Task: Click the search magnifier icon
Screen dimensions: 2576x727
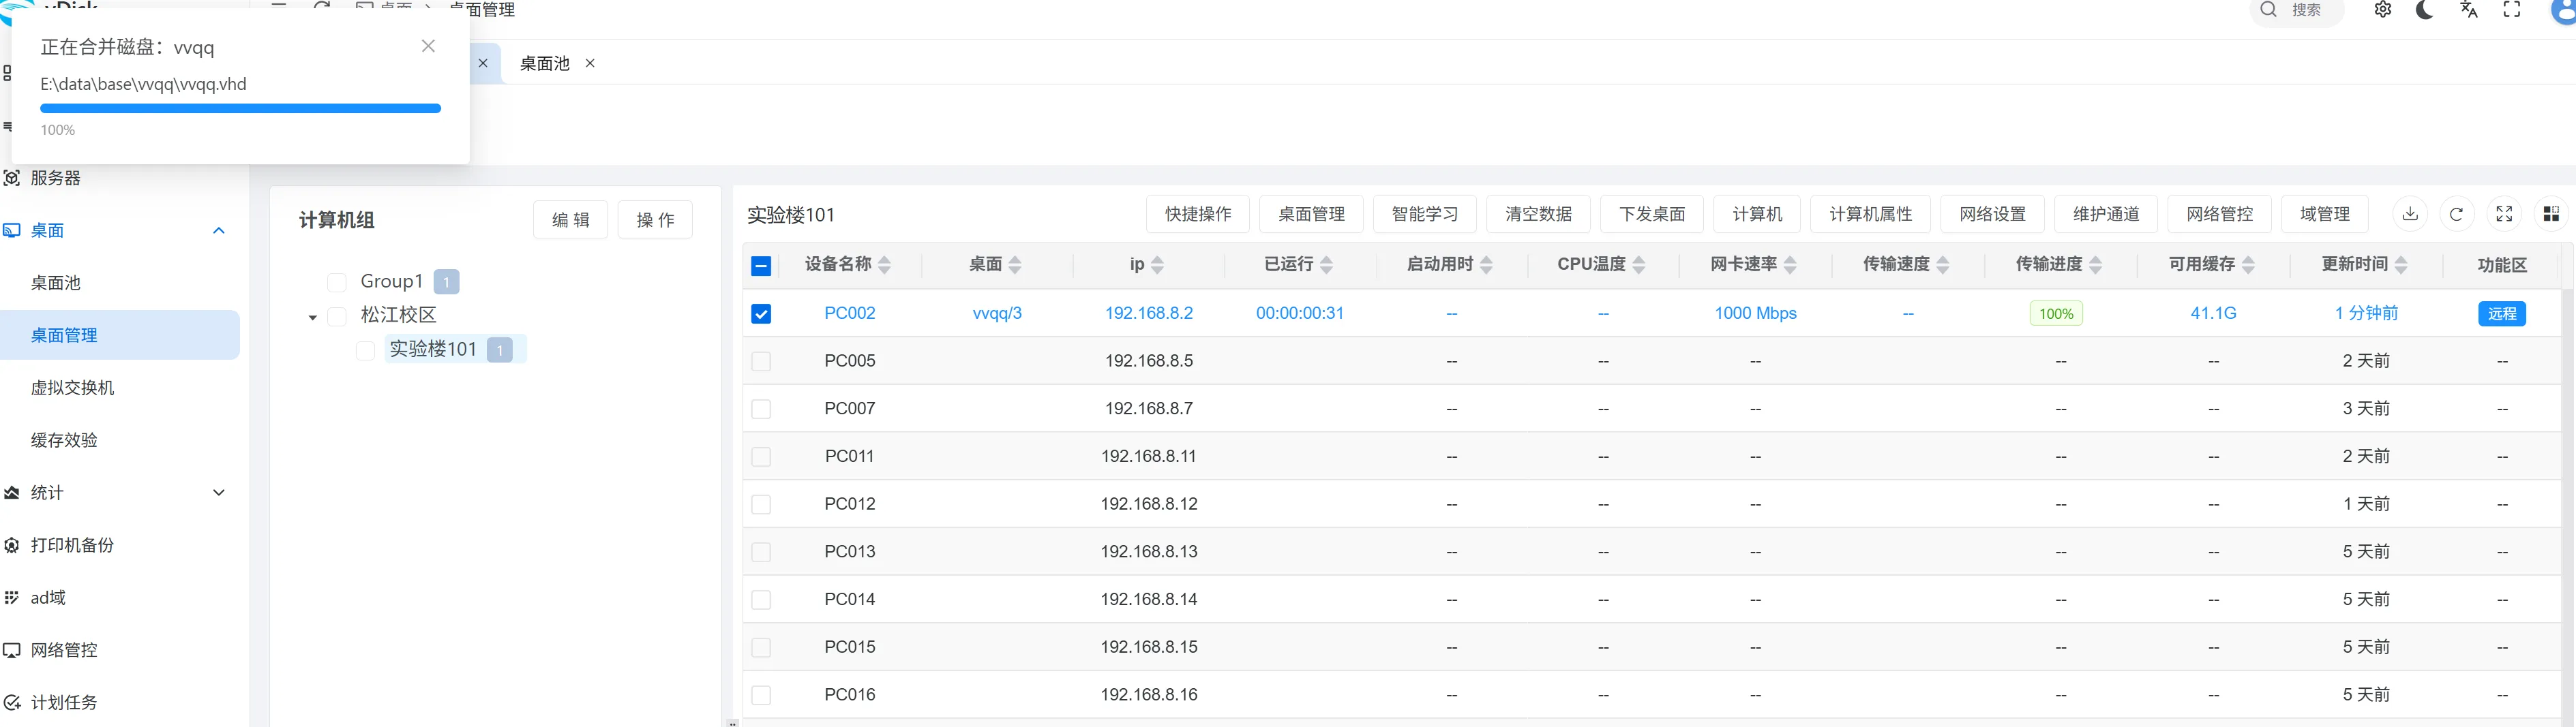Action: [2269, 10]
